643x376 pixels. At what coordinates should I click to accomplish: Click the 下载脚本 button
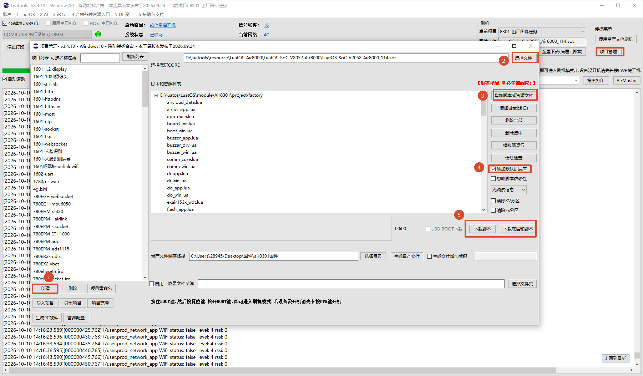click(x=482, y=229)
